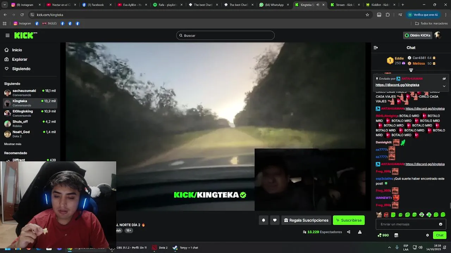The width and height of the screenshot is (451, 253).
Task: Click the green Chat send button
Action: (440, 235)
